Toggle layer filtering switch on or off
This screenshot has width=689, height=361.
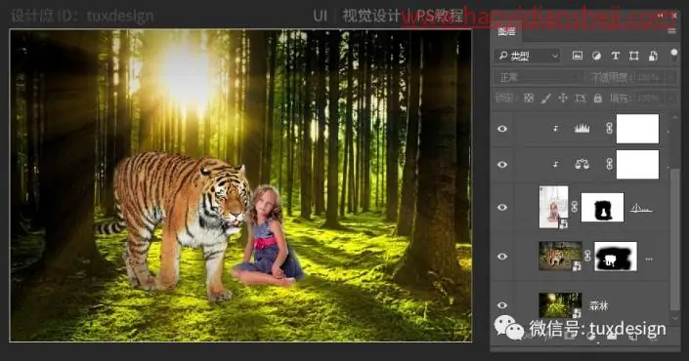click(673, 55)
